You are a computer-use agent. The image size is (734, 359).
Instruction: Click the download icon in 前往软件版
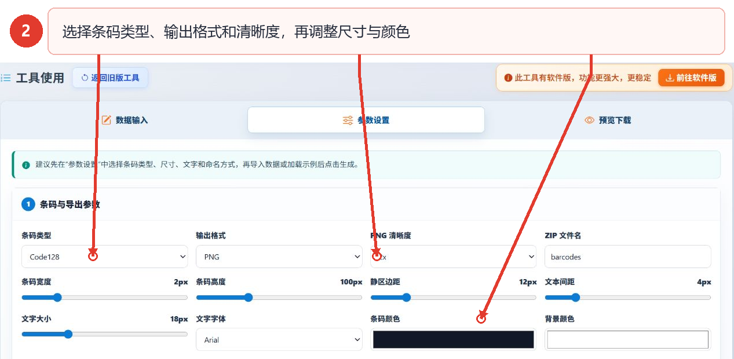(669, 78)
